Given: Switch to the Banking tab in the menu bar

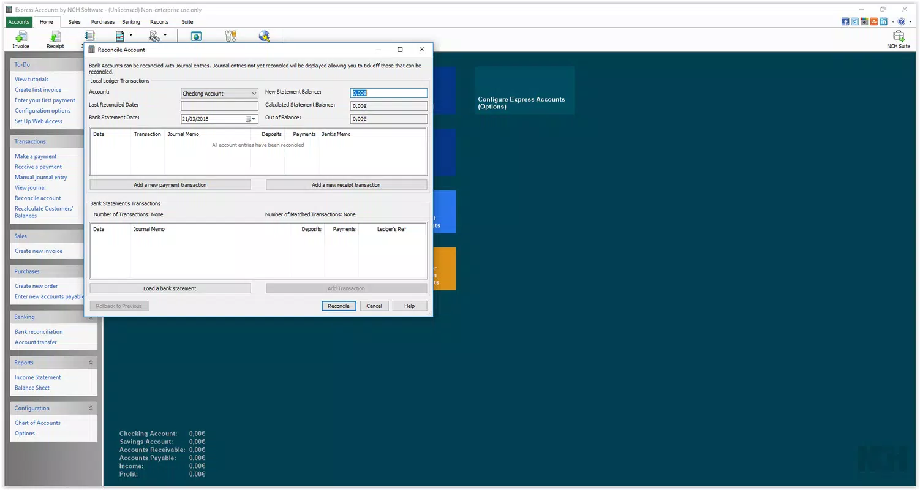Looking at the screenshot, I should coord(131,22).
